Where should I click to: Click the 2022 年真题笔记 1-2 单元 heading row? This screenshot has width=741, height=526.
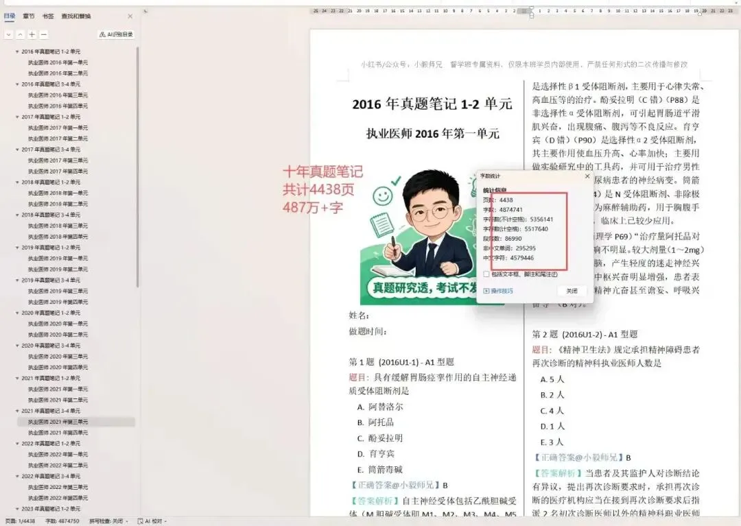click(51, 444)
